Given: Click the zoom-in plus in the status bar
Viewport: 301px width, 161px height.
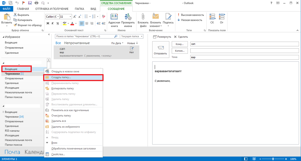Looking at the screenshot, I should [x=286, y=159].
